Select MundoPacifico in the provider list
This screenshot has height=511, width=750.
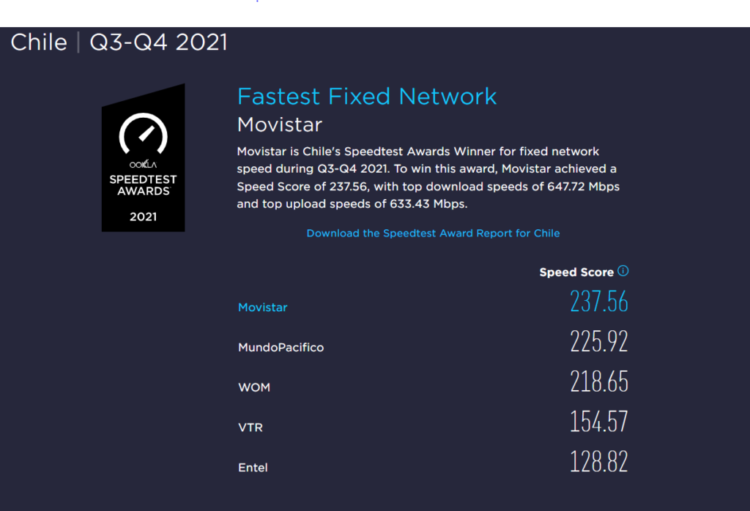point(281,347)
